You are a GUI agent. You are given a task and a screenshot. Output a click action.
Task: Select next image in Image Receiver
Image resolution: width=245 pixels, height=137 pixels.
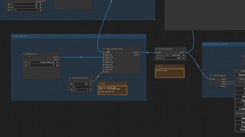[57, 62]
